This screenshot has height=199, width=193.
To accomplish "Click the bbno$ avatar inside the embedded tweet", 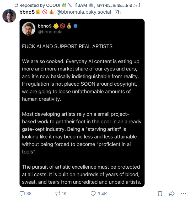I will click(x=29, y=29).
